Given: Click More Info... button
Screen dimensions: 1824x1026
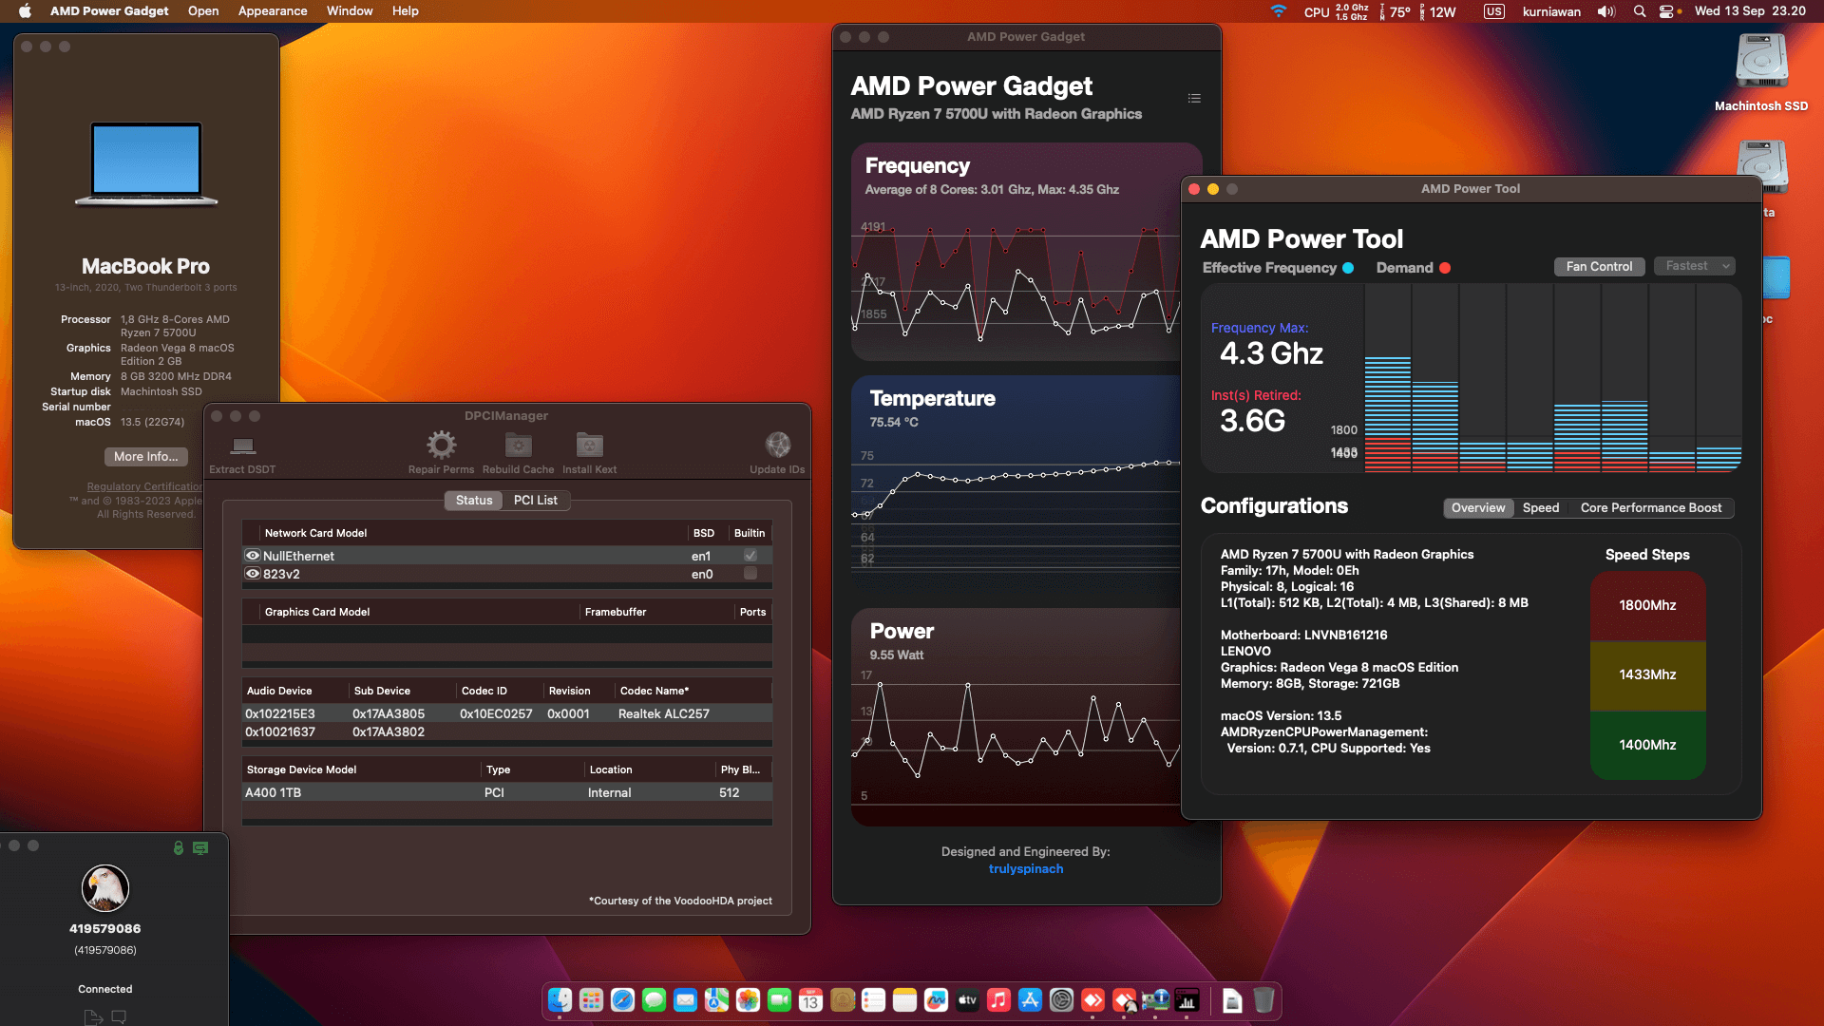Looking at the screenshot, I should (x=146, y=457).
